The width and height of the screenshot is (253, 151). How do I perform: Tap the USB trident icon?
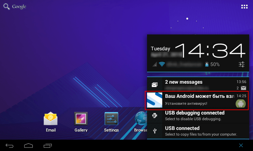(x=155, y=131)
